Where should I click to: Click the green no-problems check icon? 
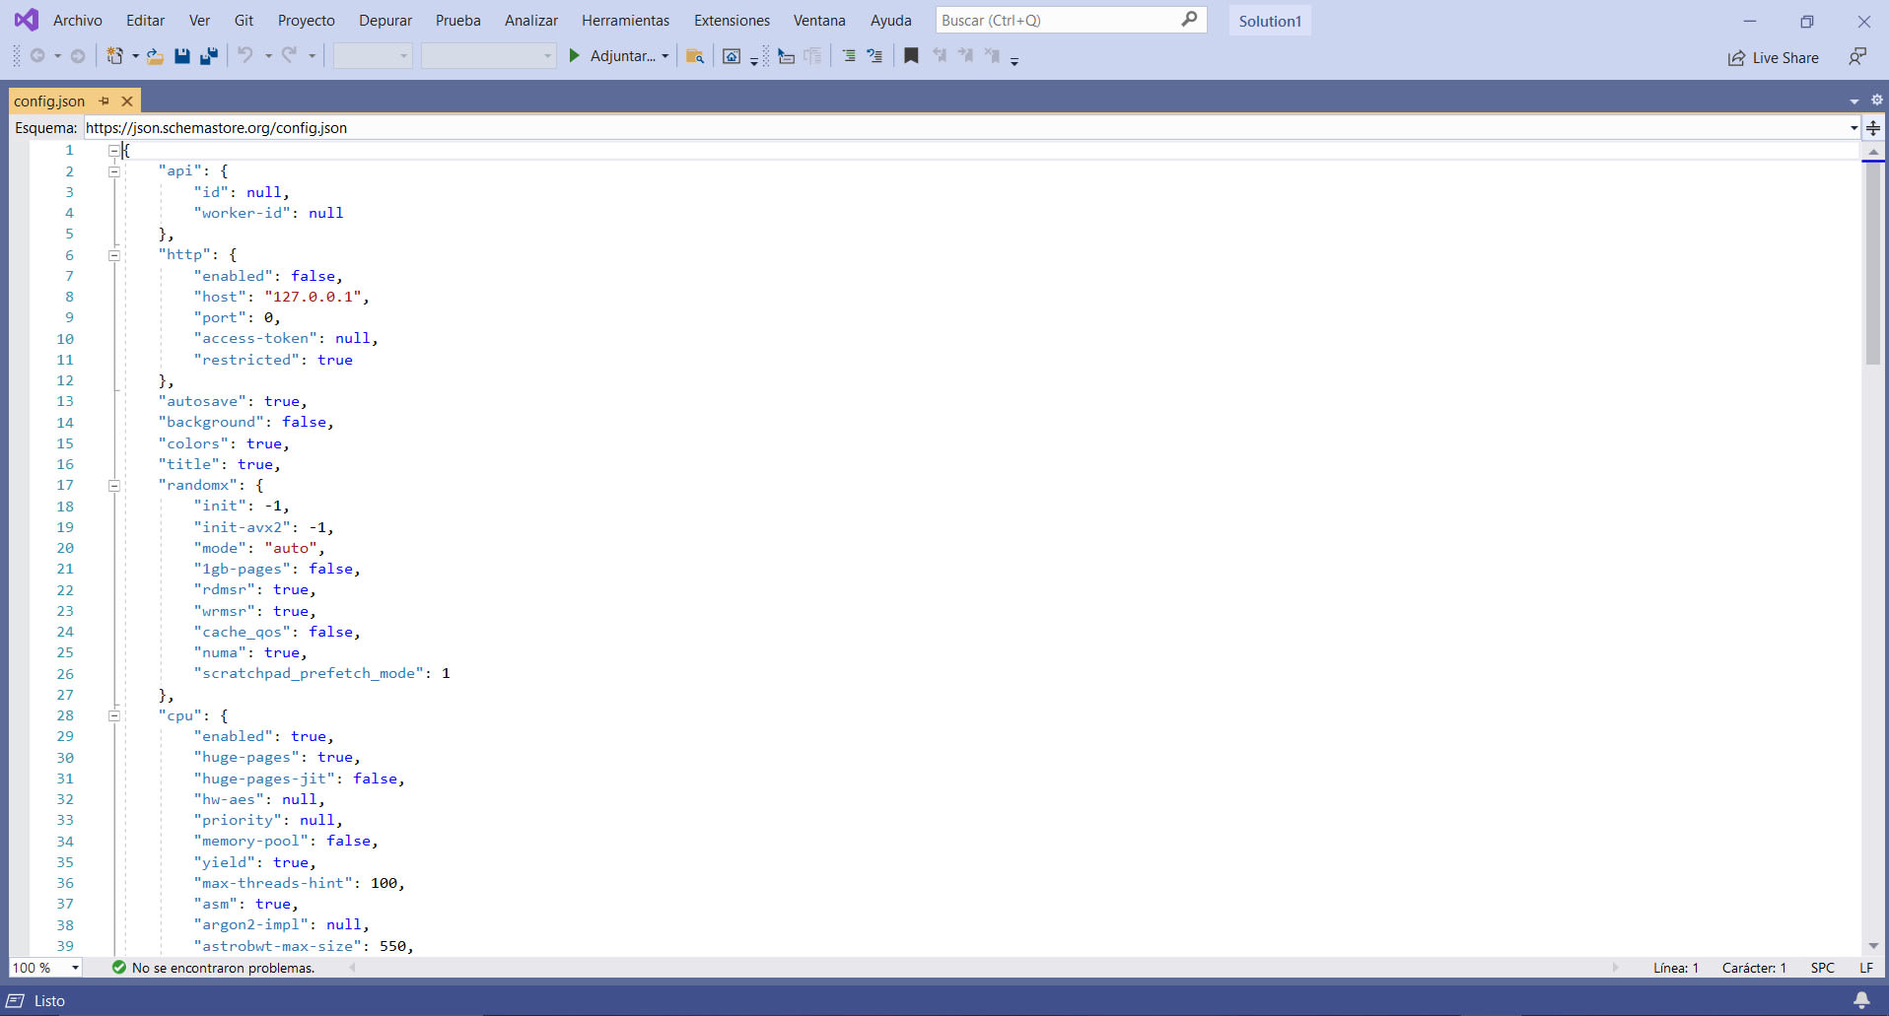(x=119, y=968)
